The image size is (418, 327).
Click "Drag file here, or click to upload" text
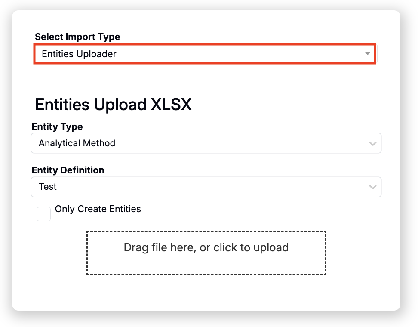tap(206, 247)
